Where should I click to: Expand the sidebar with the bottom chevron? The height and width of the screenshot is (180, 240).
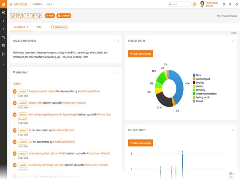pos(4,64)
